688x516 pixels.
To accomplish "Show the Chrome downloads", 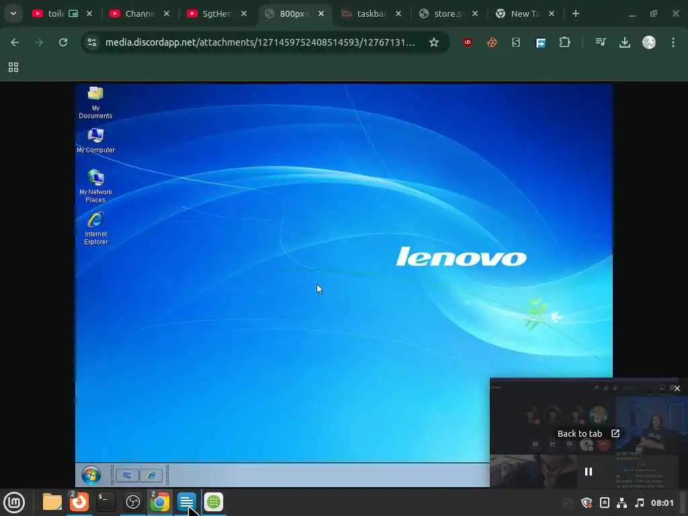I will click(x=625, y=42).
